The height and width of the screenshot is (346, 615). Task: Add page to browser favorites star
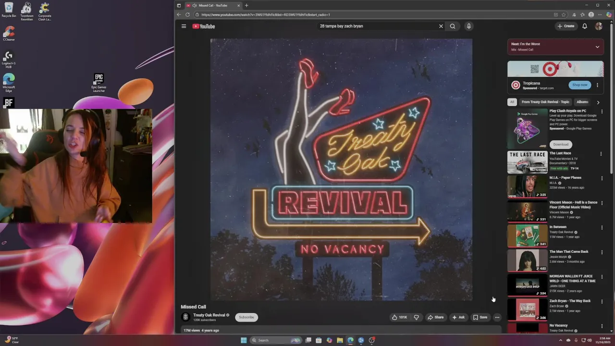[564, 14]
